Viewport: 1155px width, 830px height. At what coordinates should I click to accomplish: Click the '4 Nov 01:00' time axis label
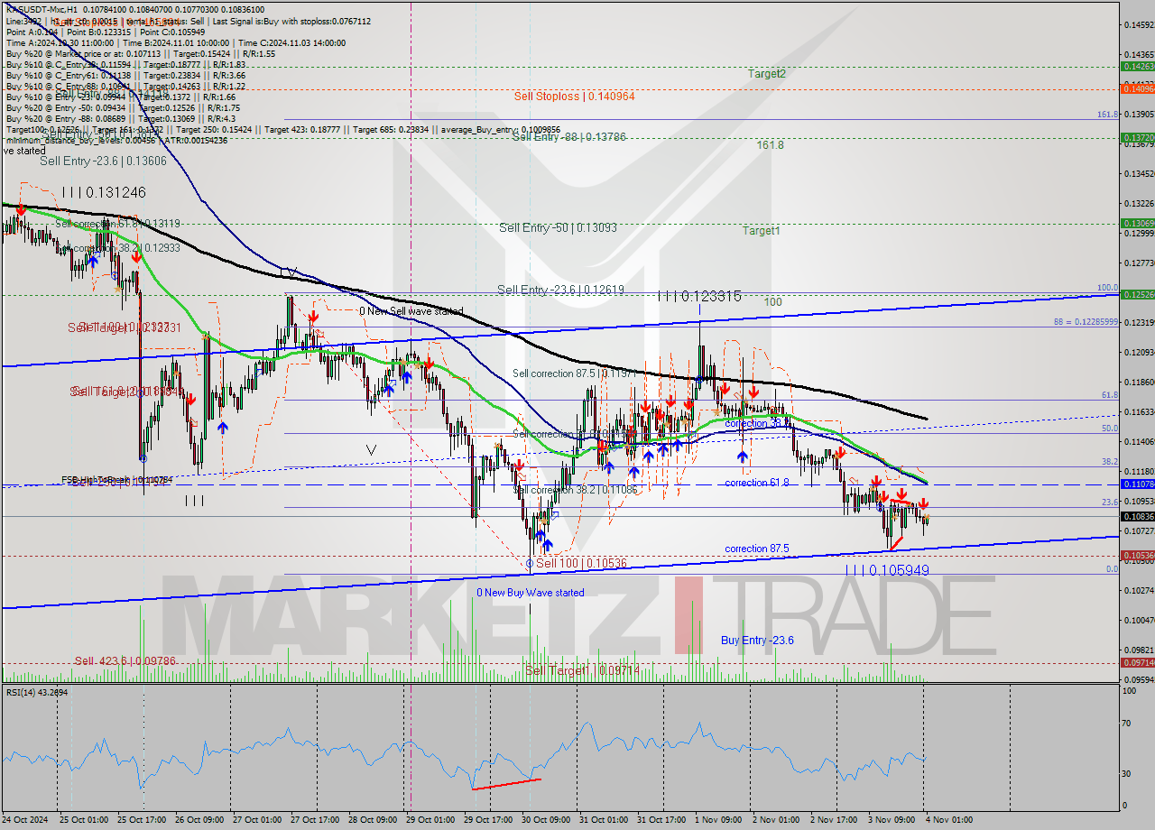[950, 819]
